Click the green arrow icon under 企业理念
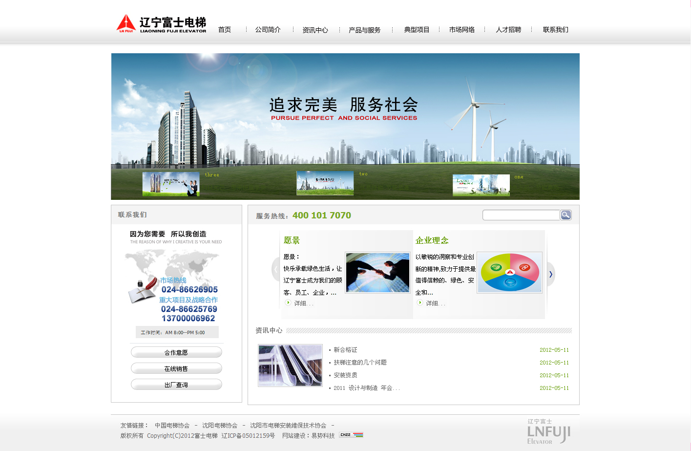 (419, 303)
